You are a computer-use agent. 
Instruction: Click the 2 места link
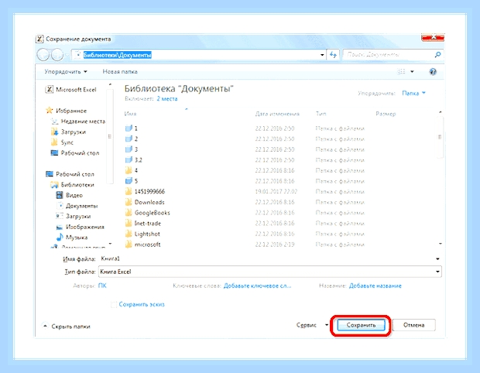(x=167, y=99)
